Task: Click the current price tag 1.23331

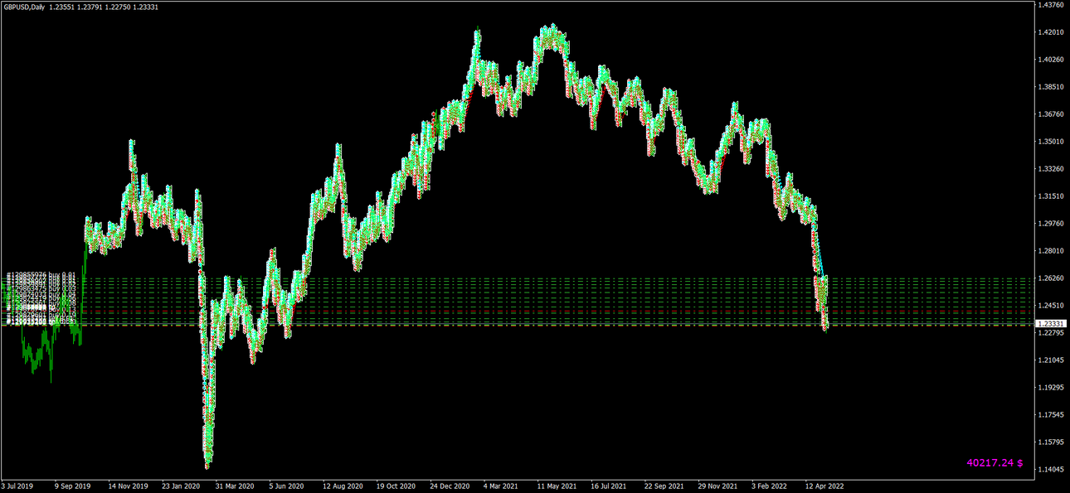Action: coord(1051,323)
